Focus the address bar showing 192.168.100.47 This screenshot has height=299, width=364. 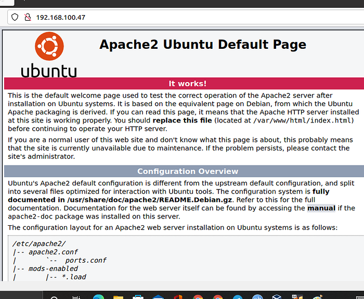[186, 17]
